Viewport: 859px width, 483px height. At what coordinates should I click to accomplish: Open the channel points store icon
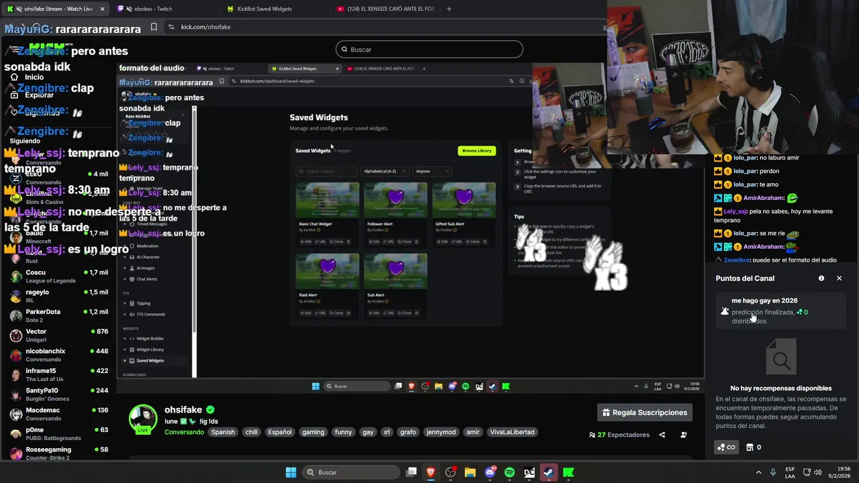(750, 447)
